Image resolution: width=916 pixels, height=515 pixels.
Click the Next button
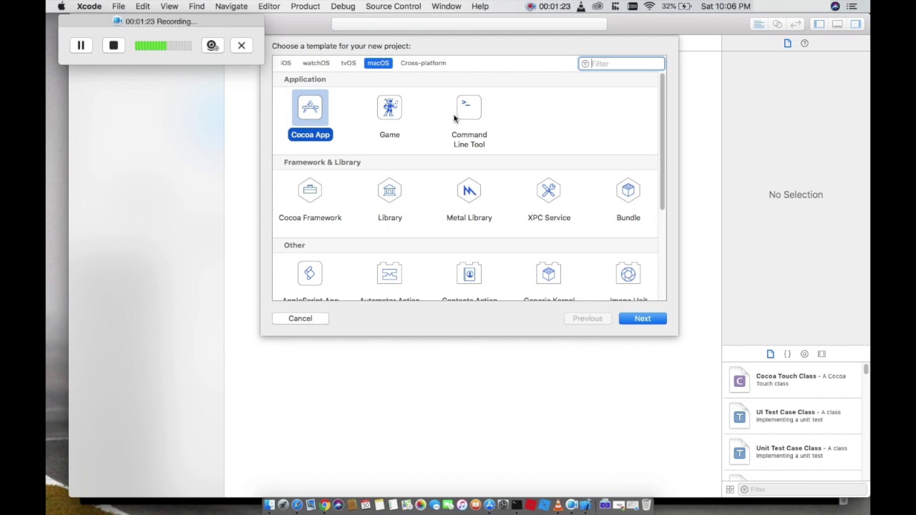pyautogui.click(x=643, y=318)
